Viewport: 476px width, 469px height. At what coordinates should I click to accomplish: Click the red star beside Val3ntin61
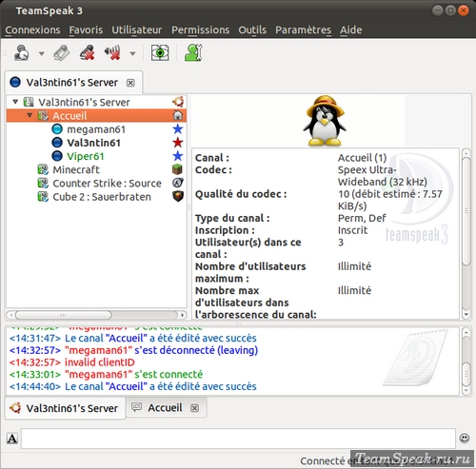tap(178, 143)
